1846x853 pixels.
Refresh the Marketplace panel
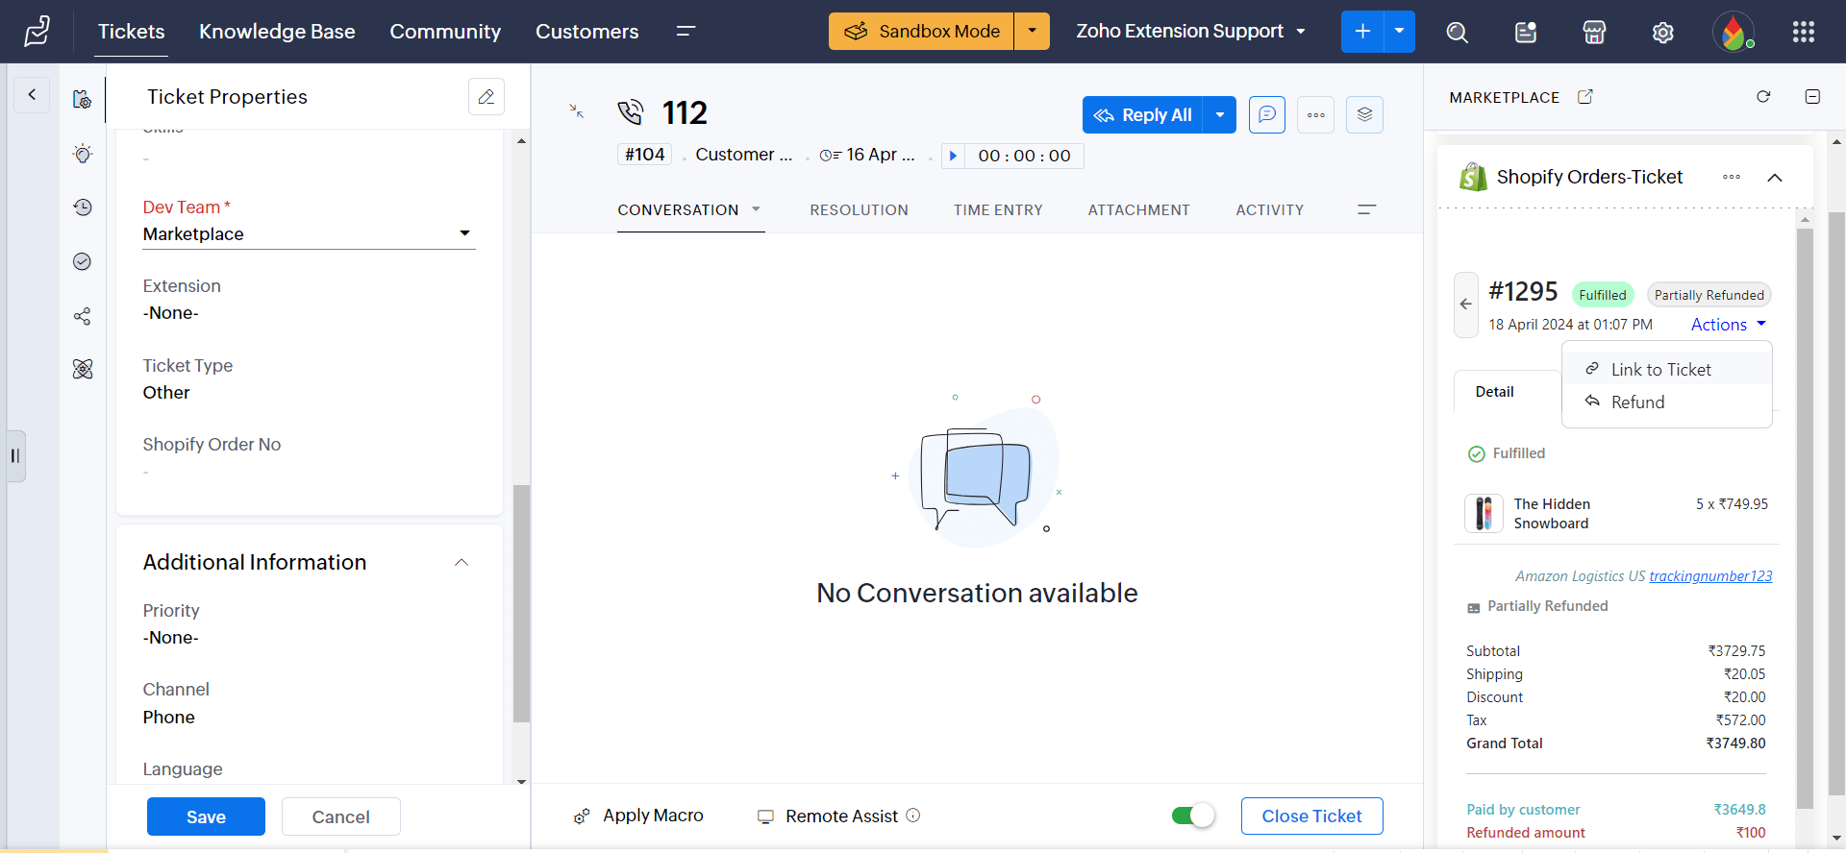click(x=1762, y=97)
